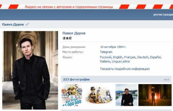Select the Français language link
This screenshot has height=111, width=173.
[130, 57]
